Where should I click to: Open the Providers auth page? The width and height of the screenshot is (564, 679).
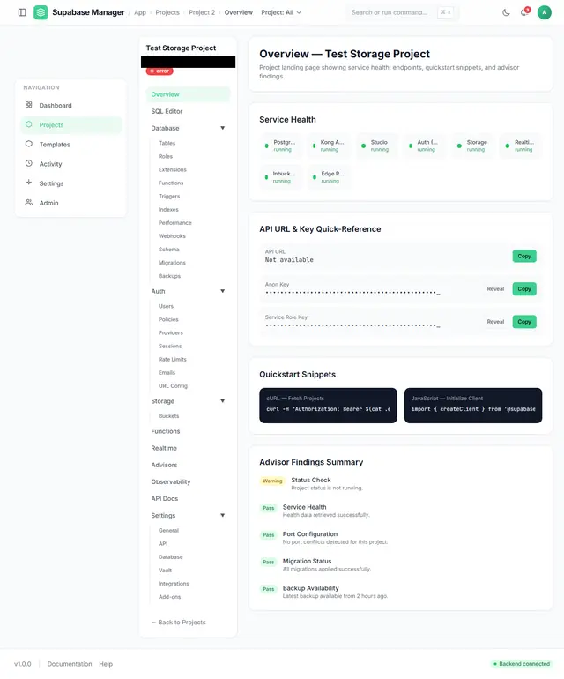171,333
